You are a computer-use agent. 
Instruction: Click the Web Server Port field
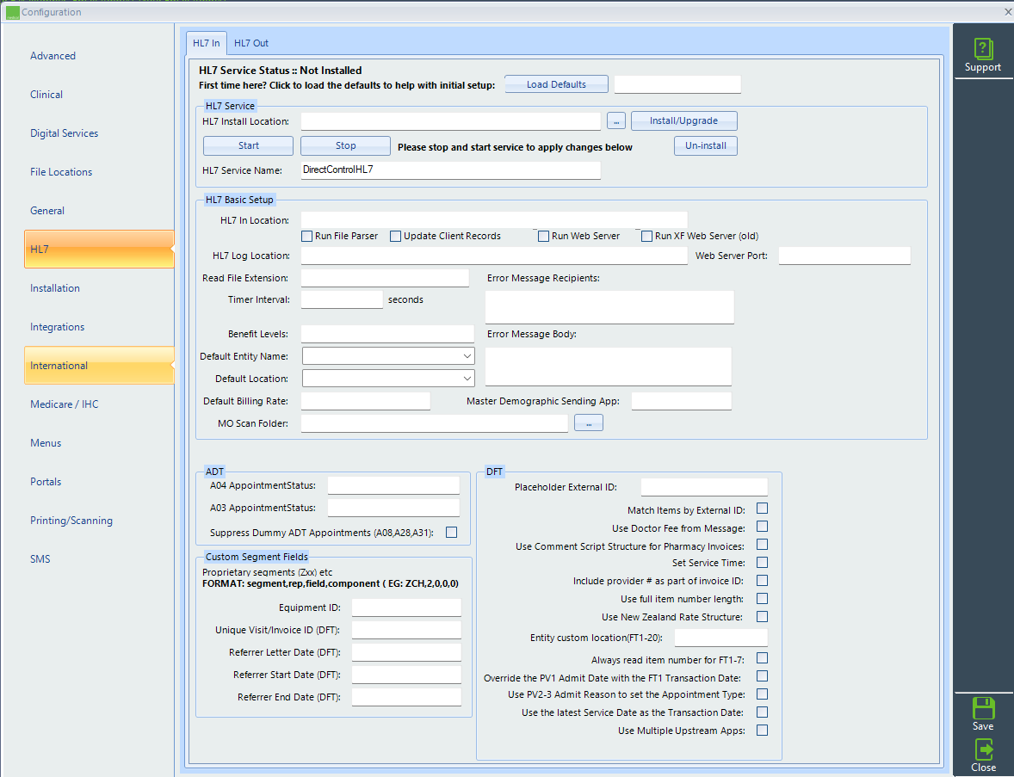click(x=844, y=256)
